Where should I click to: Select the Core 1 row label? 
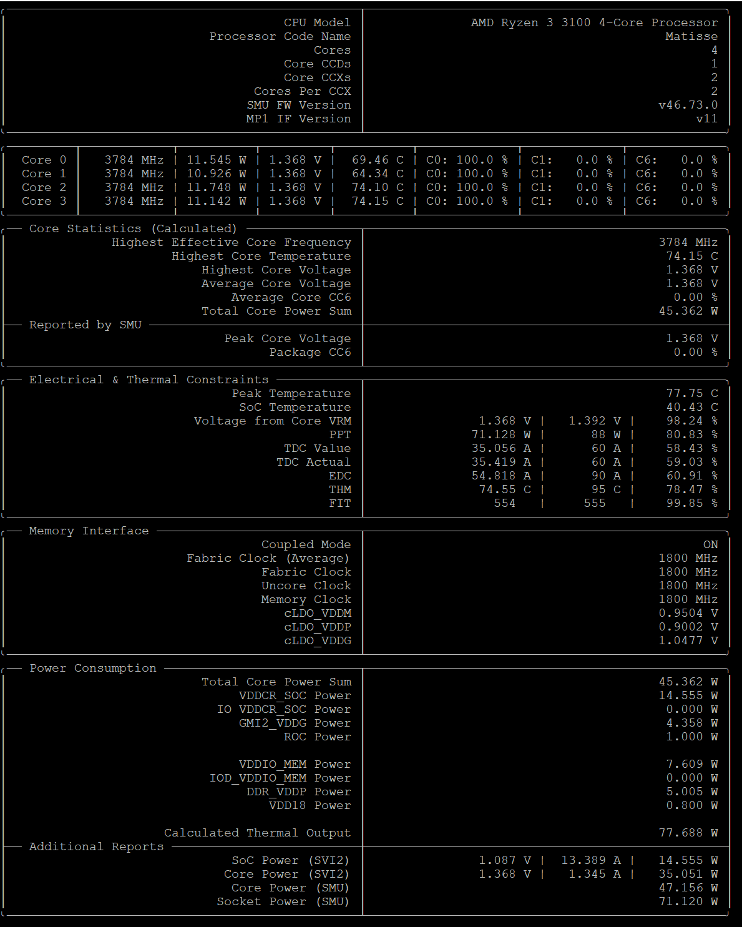(x=44, y=174)
